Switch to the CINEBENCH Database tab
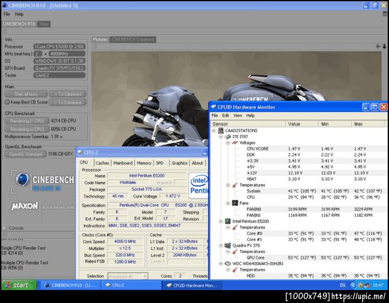This screenshot has width=389, height=303. (133, 39)
